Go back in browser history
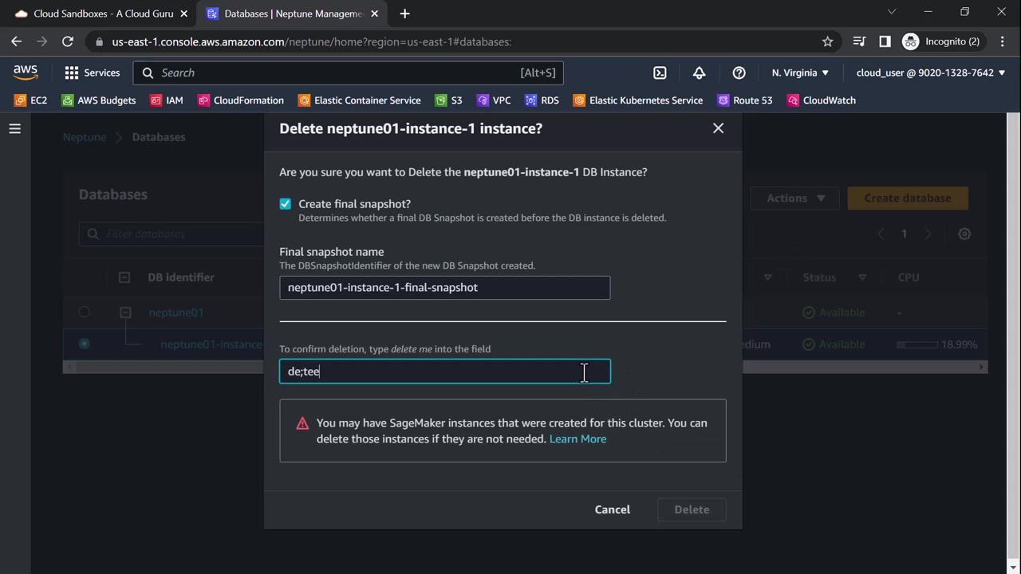 (17, 41)
